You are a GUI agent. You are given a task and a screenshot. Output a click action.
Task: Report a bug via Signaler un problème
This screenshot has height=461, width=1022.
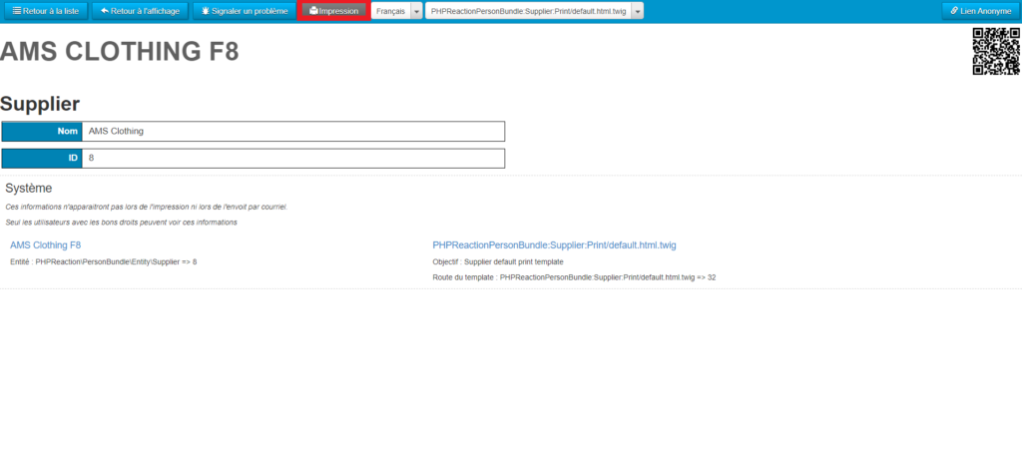[x=244, y=11]
